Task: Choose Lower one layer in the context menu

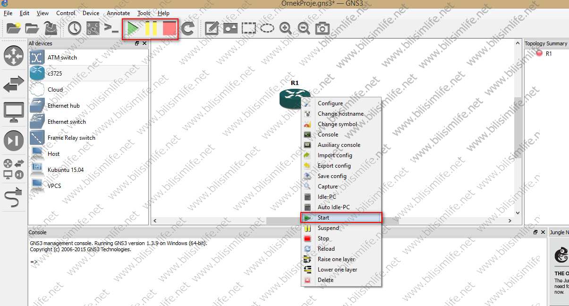Action: click(x=341, y=270)
